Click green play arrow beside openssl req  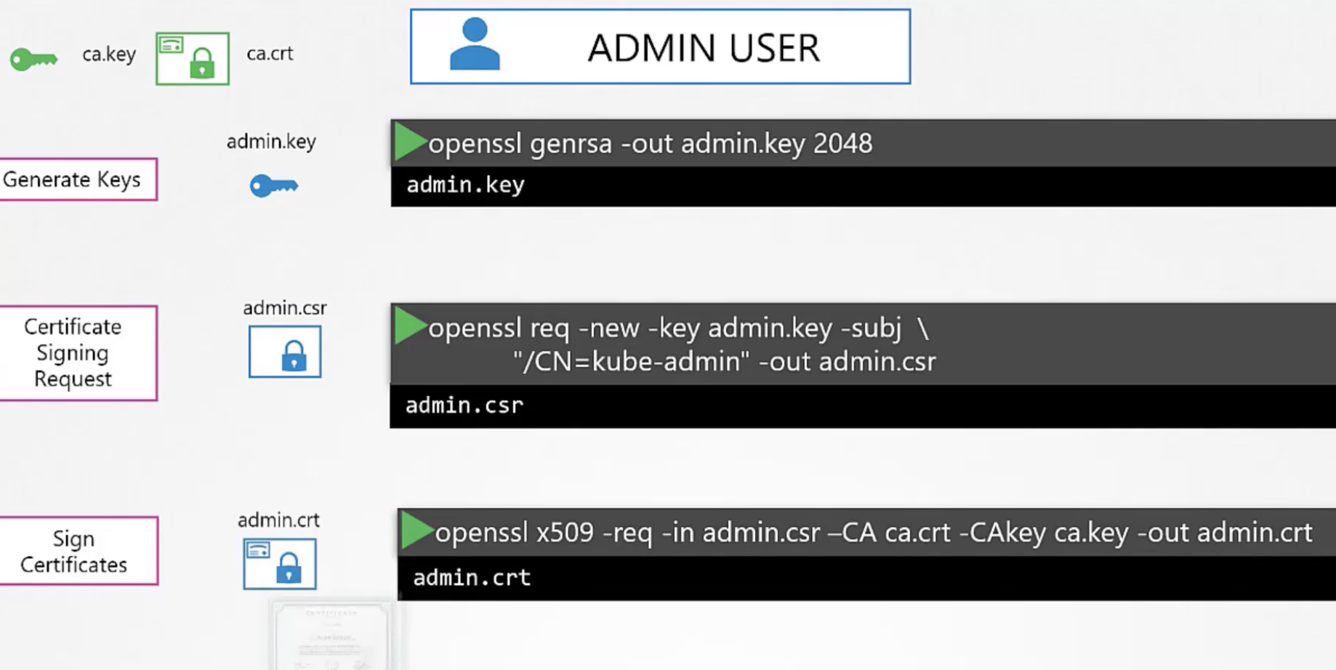(x=410, y=326)
